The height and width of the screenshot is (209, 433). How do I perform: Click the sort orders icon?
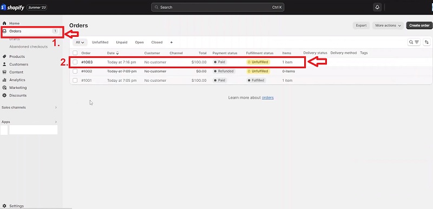coord(427,42)
